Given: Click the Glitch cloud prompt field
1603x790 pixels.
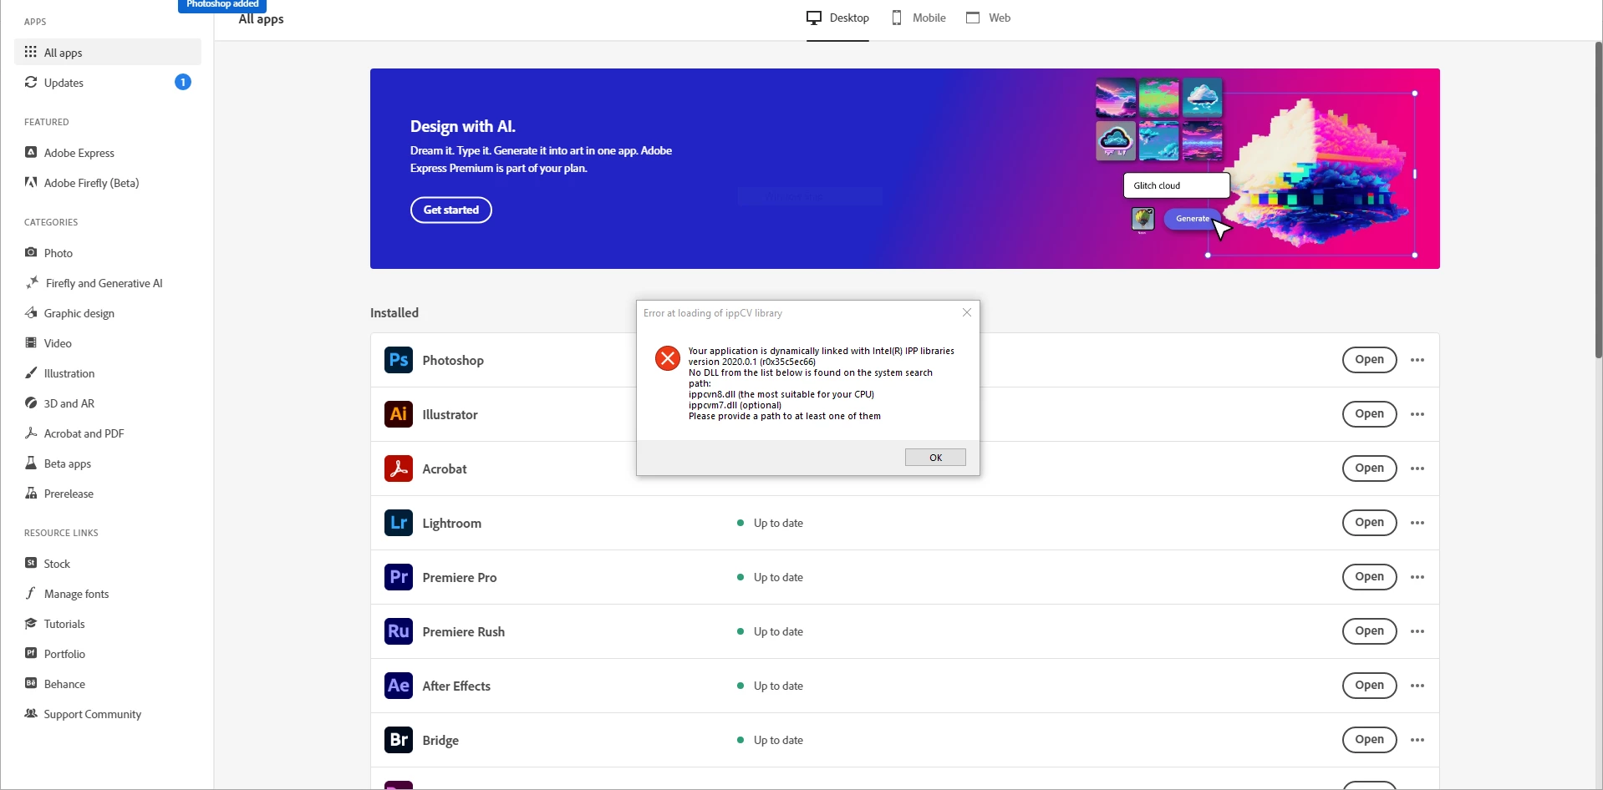Looking at the screenshot, I should (1177, 185).
